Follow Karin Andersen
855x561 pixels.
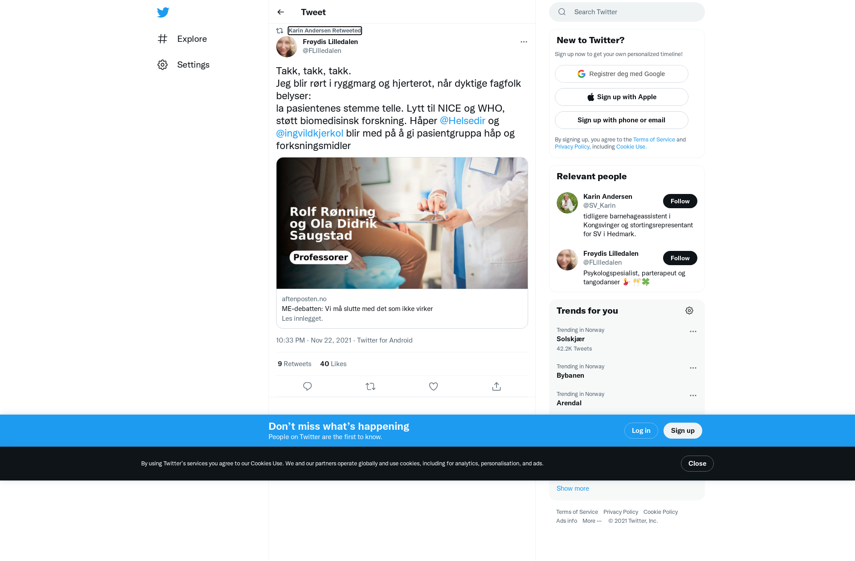pyautogui.click(x=680, y=201)
